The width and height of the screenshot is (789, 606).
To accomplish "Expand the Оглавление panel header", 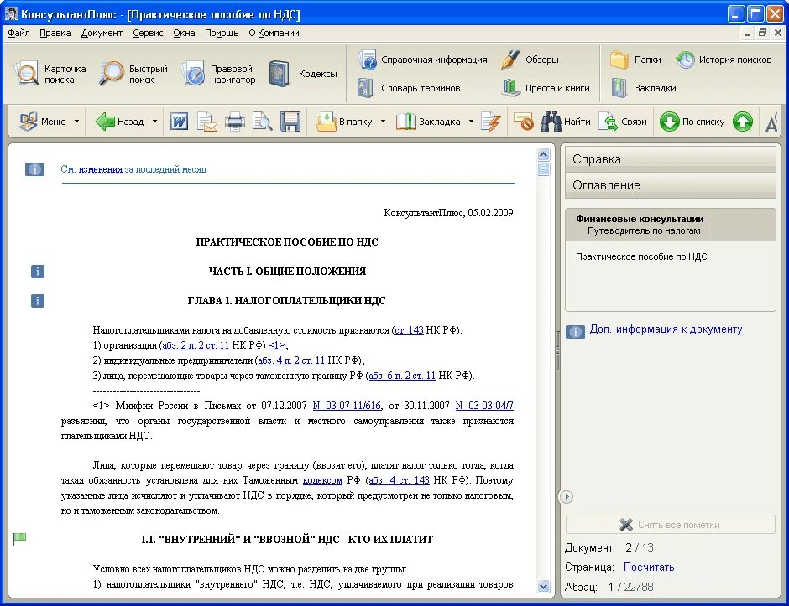I will [671, 185].
